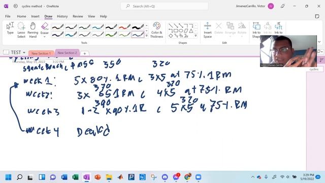
Task: Expand the pen gallery more arrow
Action: click(x=147, y=36)
